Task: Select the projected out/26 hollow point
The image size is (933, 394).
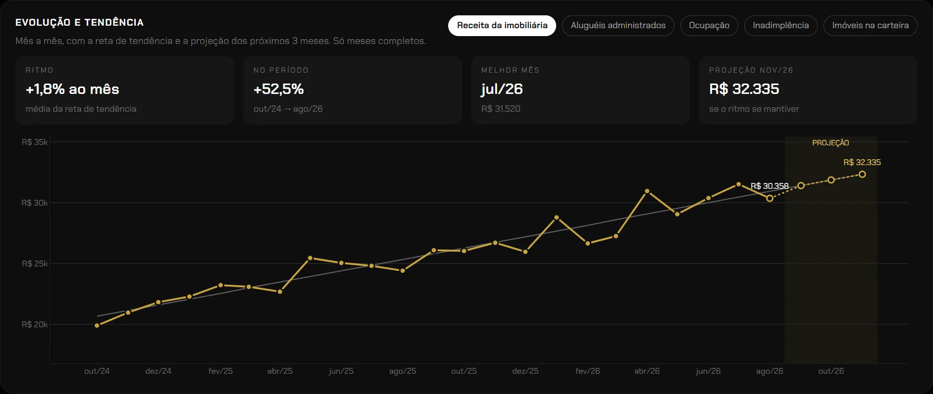Action: tap(831, 180)
